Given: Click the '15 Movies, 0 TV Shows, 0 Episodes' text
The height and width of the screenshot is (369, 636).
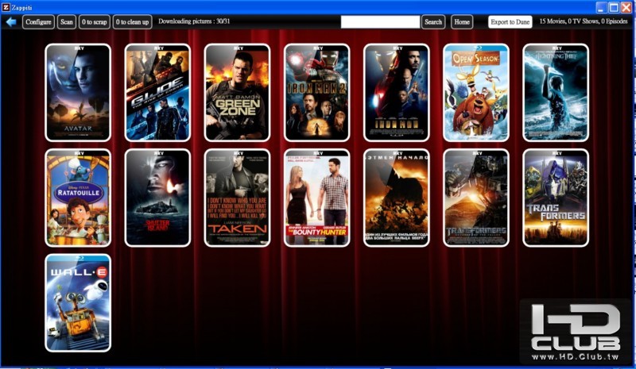Looking at the screenshot, I should (584, 21).
